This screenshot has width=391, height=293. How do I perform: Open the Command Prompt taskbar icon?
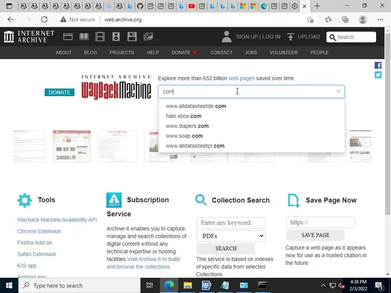click(x=262, y=285)
